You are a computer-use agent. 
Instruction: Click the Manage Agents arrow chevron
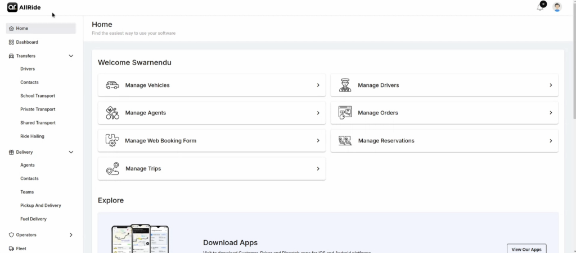coord(318,113)
